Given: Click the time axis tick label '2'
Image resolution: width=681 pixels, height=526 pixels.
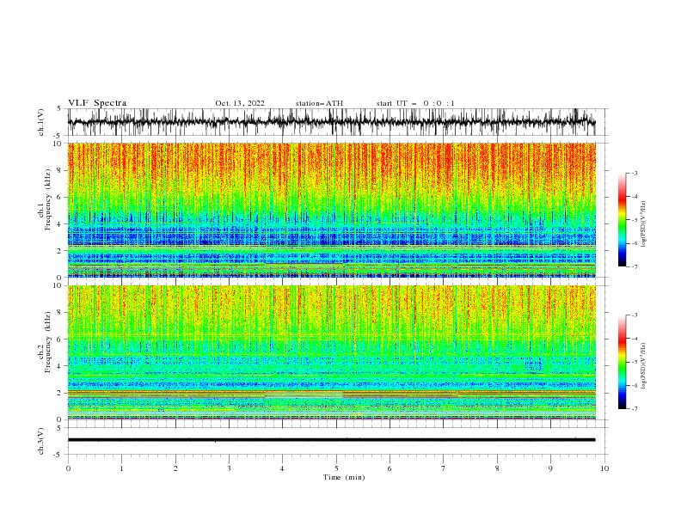Looking at the screenshot, I should click(x=175, y=468).
